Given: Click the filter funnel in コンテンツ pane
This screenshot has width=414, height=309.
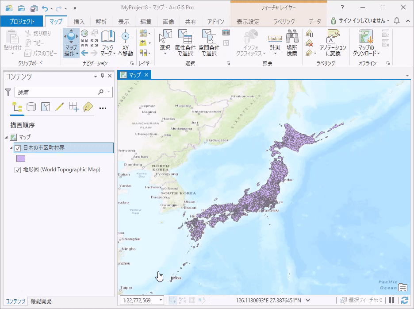Looking at the screenshot, I should pyautogui.click(x=8, y=92).
